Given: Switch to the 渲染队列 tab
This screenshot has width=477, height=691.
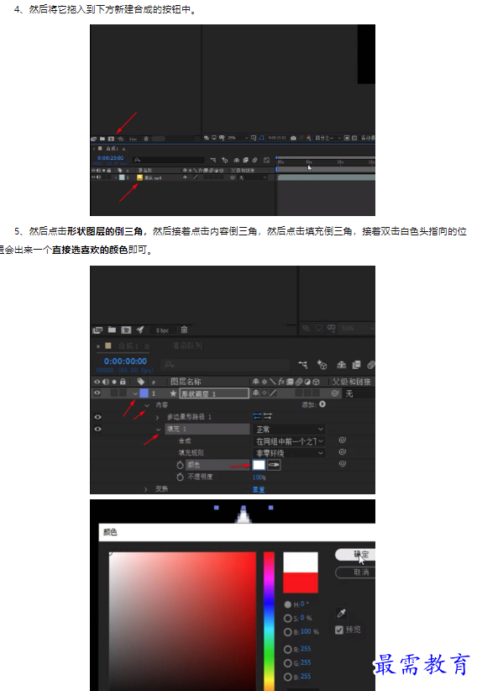Looking at the screenshot, I should 186,346.
